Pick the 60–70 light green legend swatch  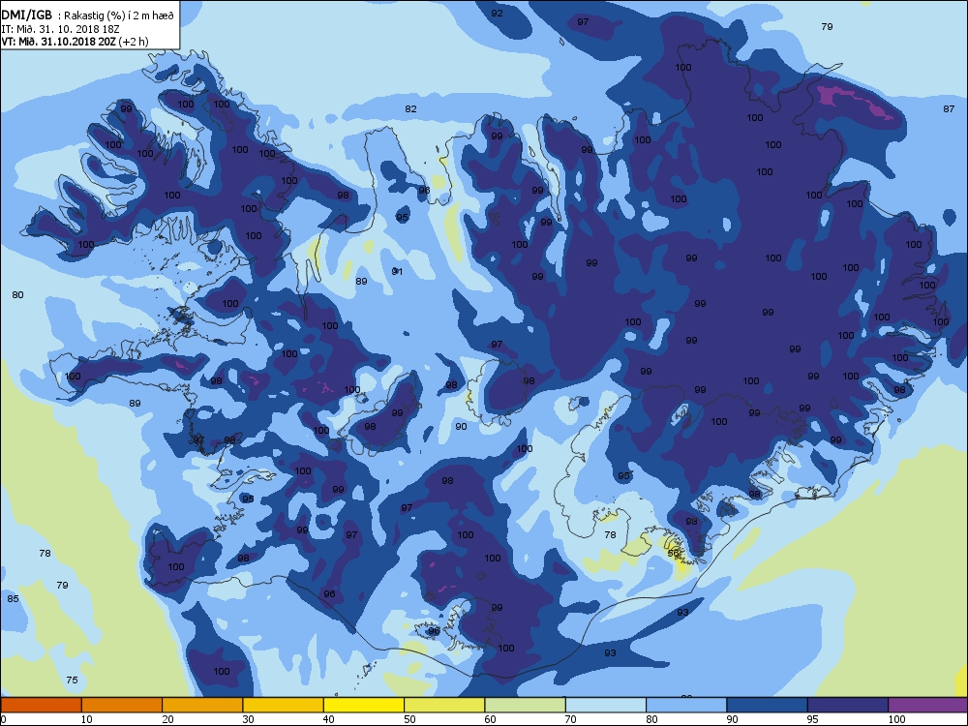[x=526, y=705]
